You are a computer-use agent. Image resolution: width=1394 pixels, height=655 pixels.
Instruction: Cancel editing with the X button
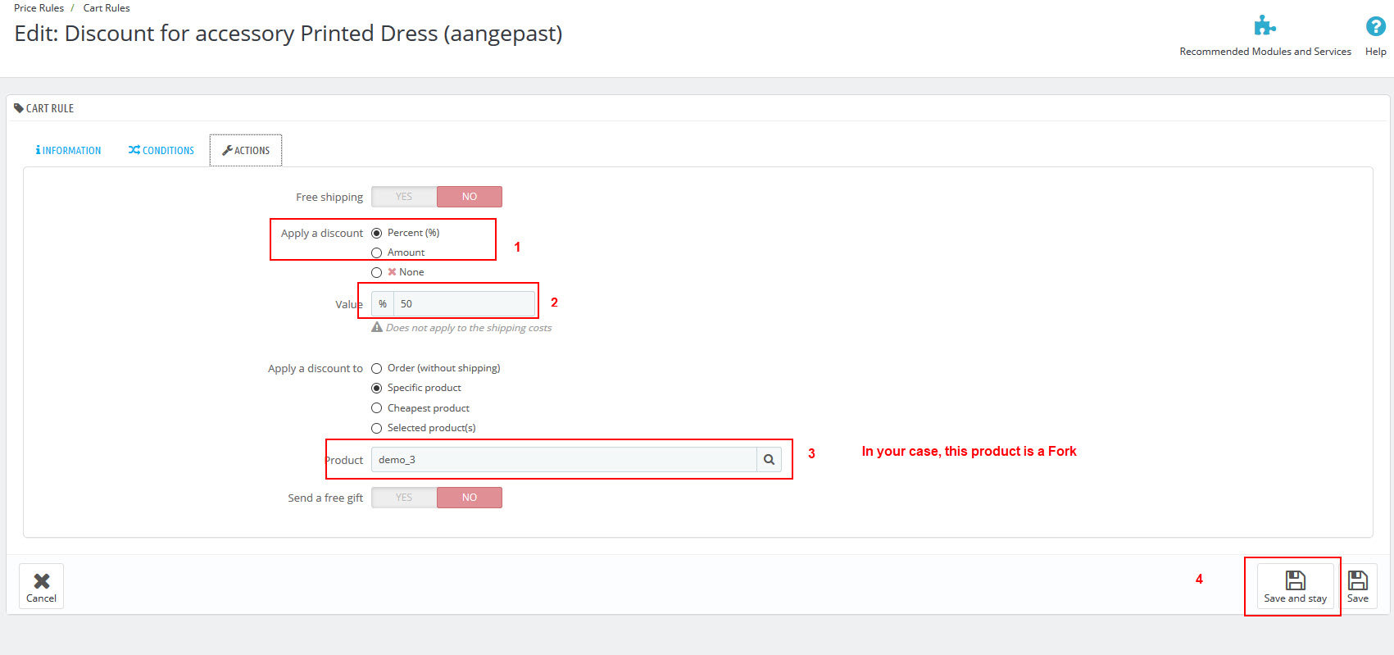point(41,586)
